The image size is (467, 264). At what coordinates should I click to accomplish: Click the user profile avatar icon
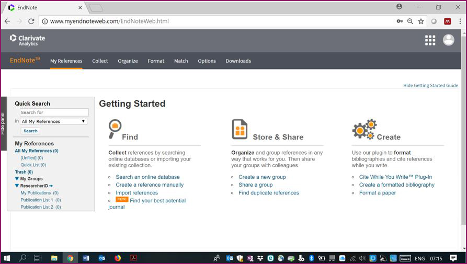pyautogui.click(x=448, y=40)
